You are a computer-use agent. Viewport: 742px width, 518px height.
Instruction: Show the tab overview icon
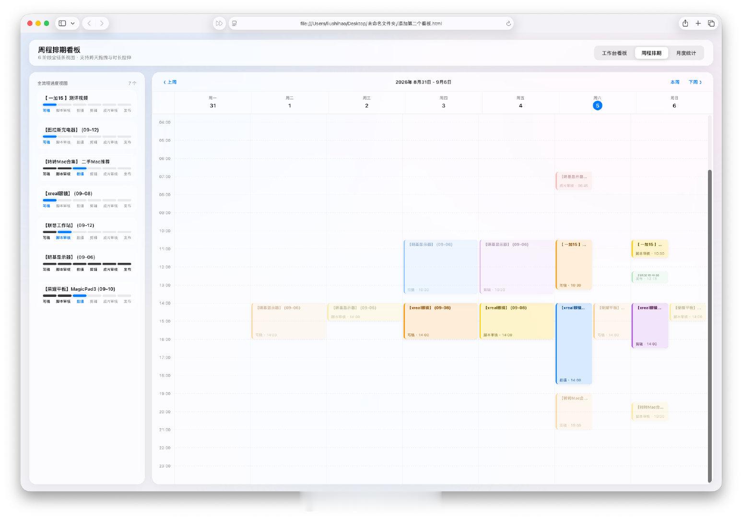tap(711, 23)
